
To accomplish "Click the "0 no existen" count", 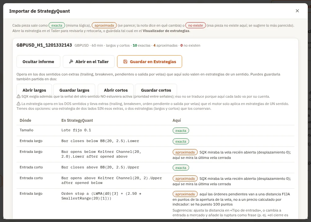I will pyautogui.click(x=190, y=45).
